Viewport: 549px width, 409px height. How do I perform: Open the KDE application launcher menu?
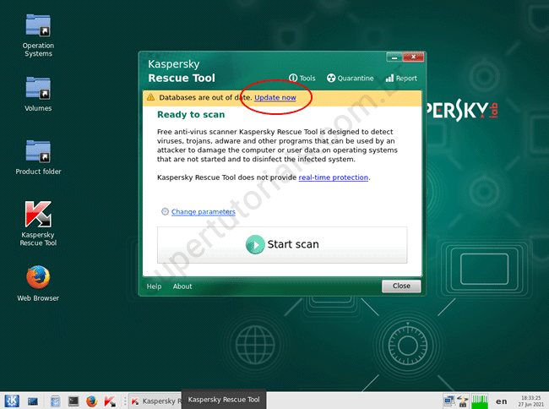coord(13,401)
